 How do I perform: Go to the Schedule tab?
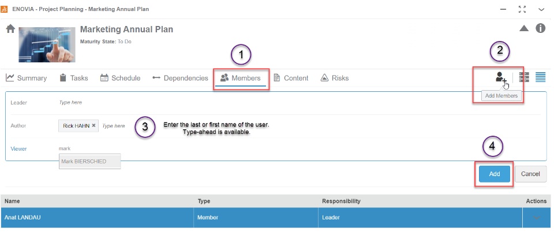click(x=120, y=78)
